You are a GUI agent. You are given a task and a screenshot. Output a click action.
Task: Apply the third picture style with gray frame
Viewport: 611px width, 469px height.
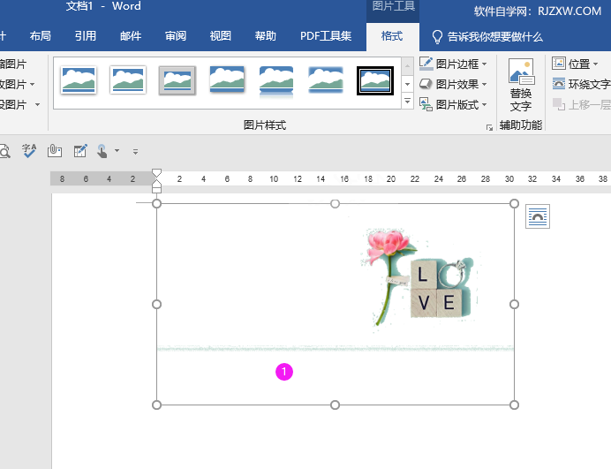pyautogui.click(x=177, y=80)
